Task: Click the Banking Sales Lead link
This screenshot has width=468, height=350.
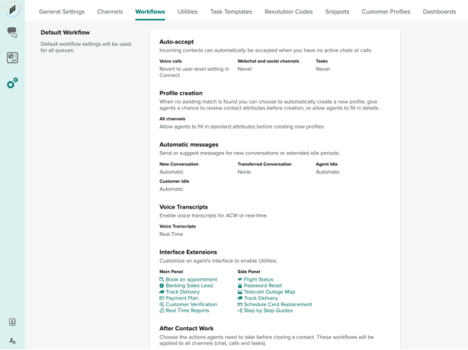Action: 189,286
